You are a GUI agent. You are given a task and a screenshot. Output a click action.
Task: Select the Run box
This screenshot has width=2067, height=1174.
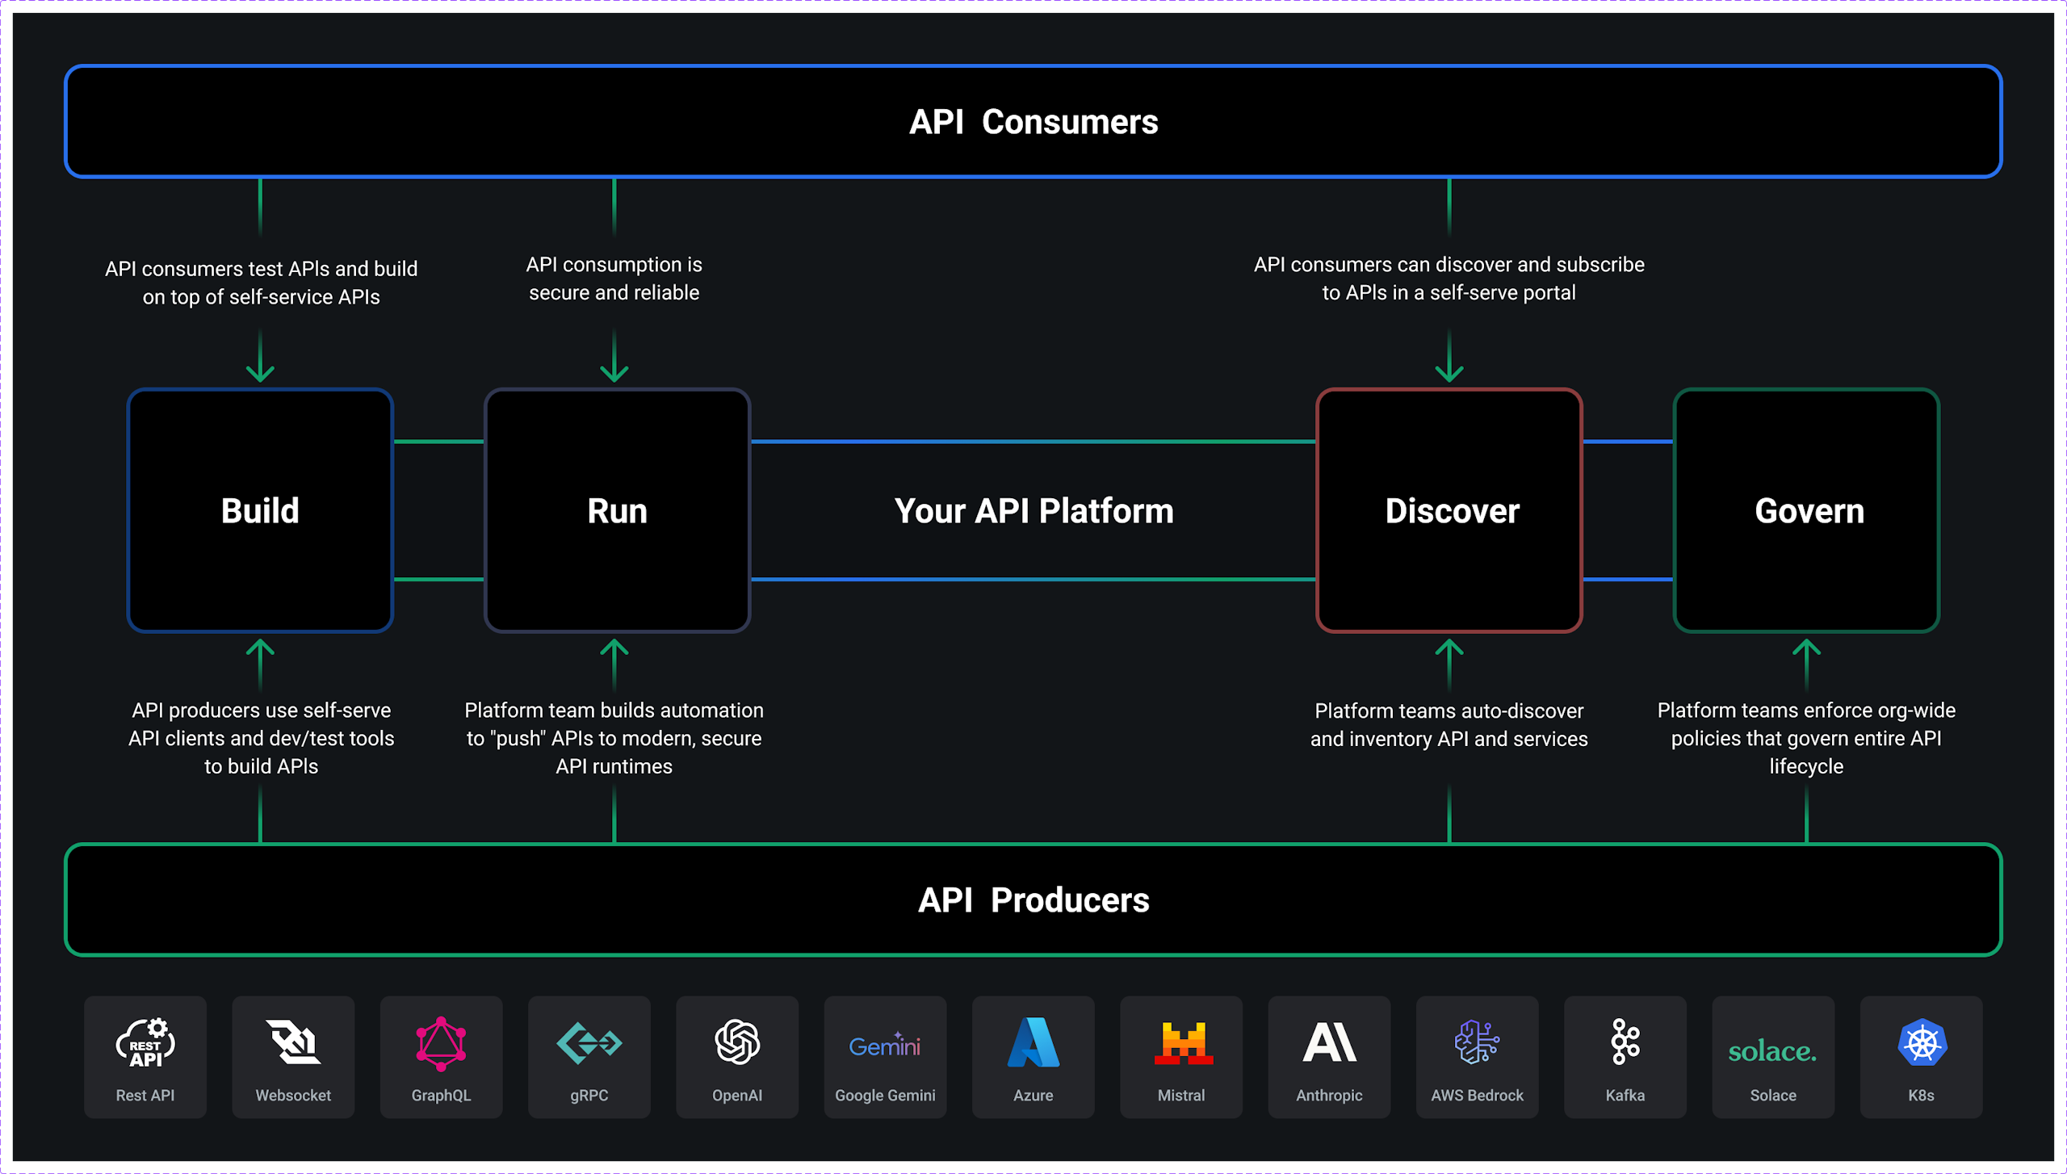pyautogui.click(x=617, y=510)
